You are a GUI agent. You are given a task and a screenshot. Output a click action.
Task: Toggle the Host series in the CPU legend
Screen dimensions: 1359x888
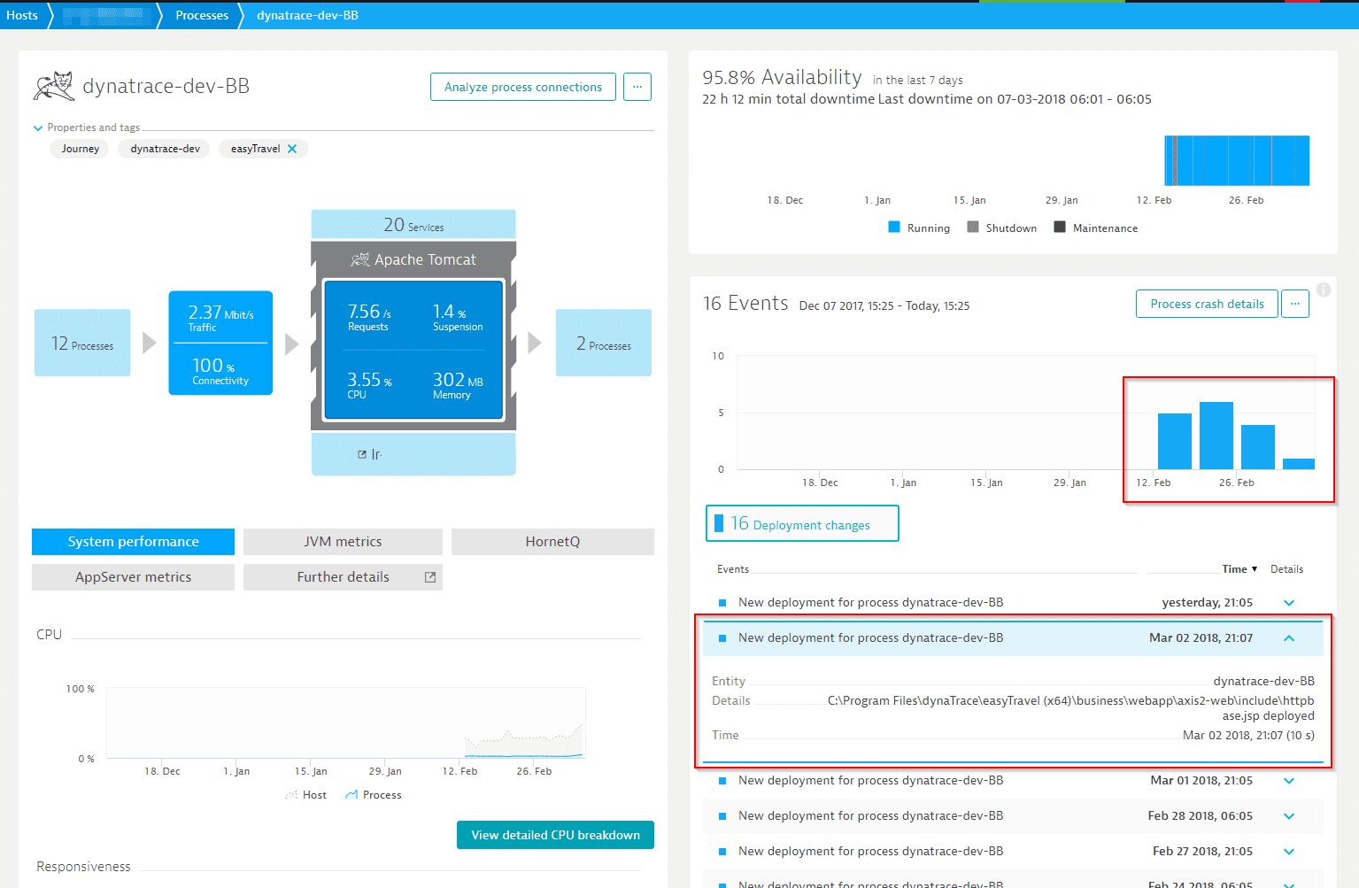click(305, 795)
